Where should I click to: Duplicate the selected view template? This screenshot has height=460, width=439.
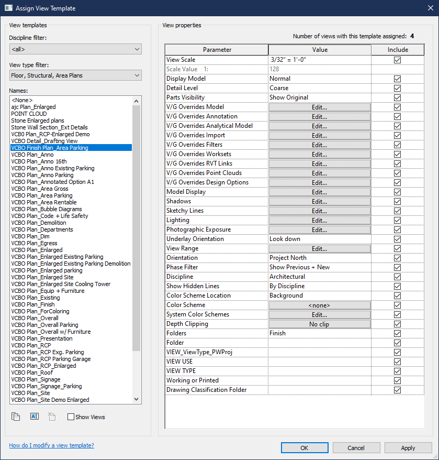coord(16,416)
